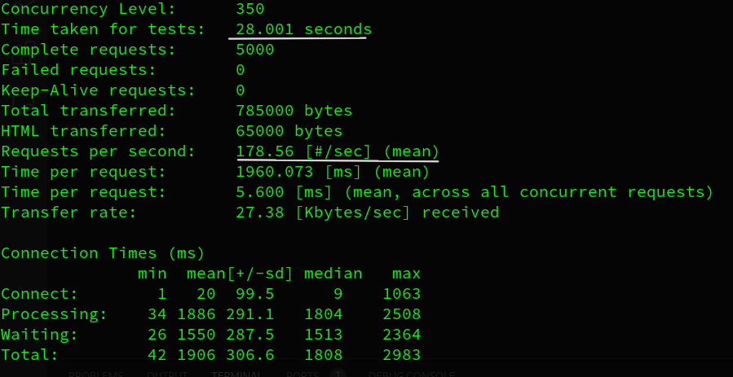Select the TERMINAL panel tab

click(x=236, y=375)
